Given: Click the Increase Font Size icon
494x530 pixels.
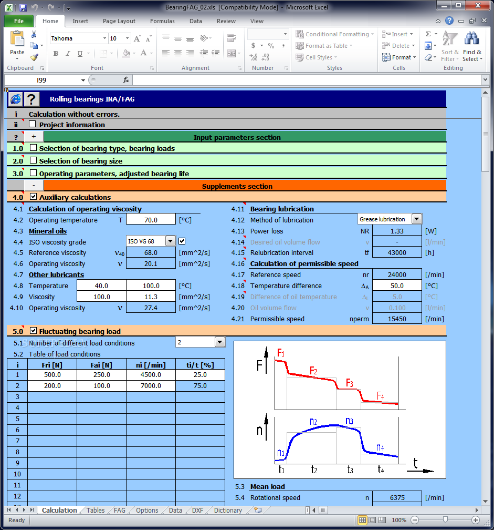Looking at the screenshot, I should 137,38.
